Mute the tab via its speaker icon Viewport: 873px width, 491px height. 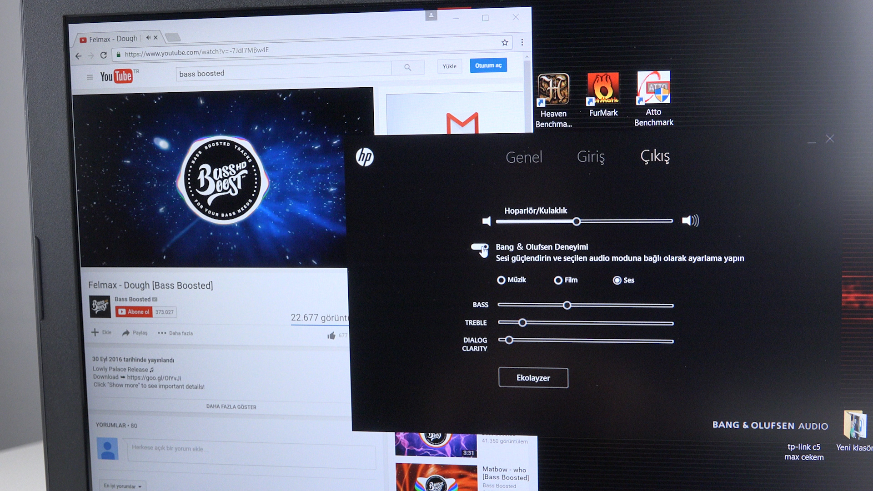coord(148,38)
